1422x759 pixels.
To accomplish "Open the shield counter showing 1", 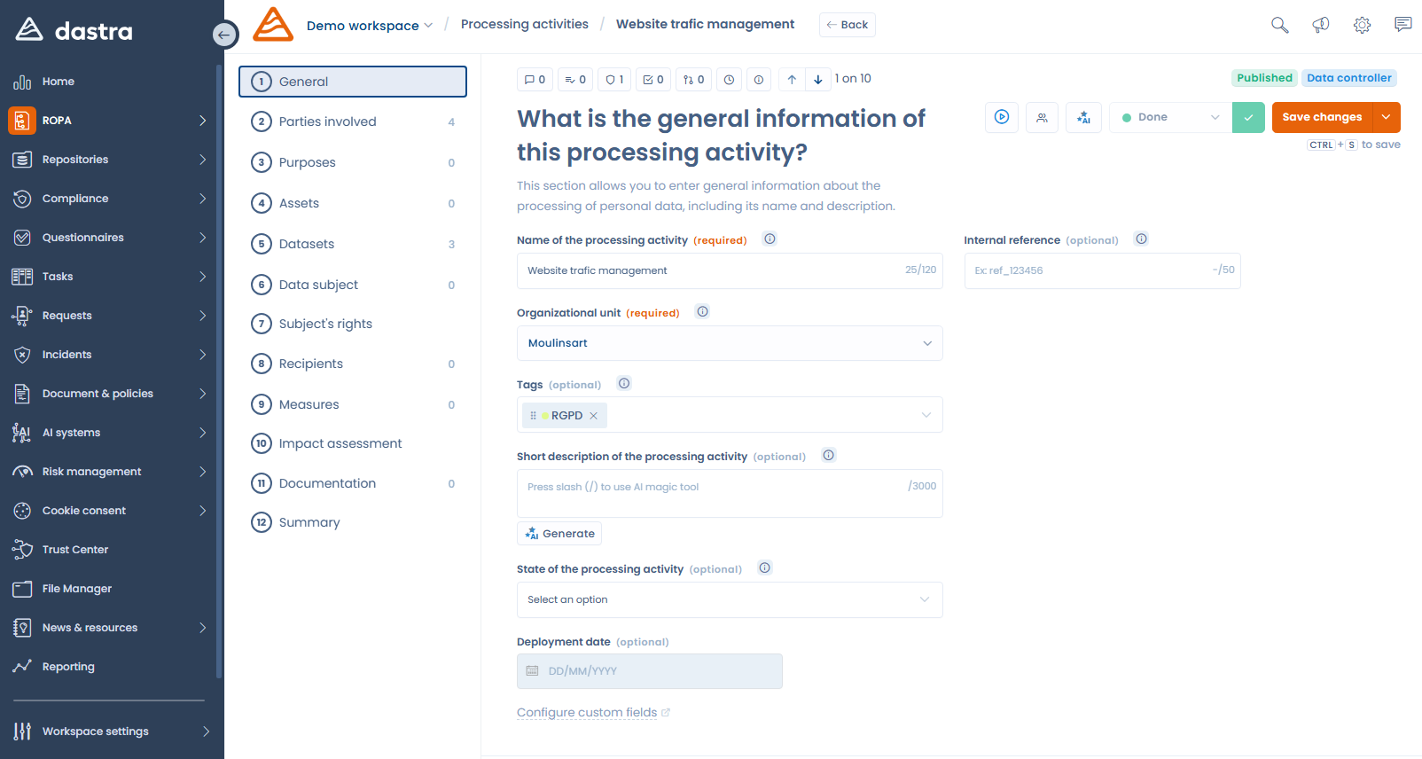I will [x=614, y=80].
